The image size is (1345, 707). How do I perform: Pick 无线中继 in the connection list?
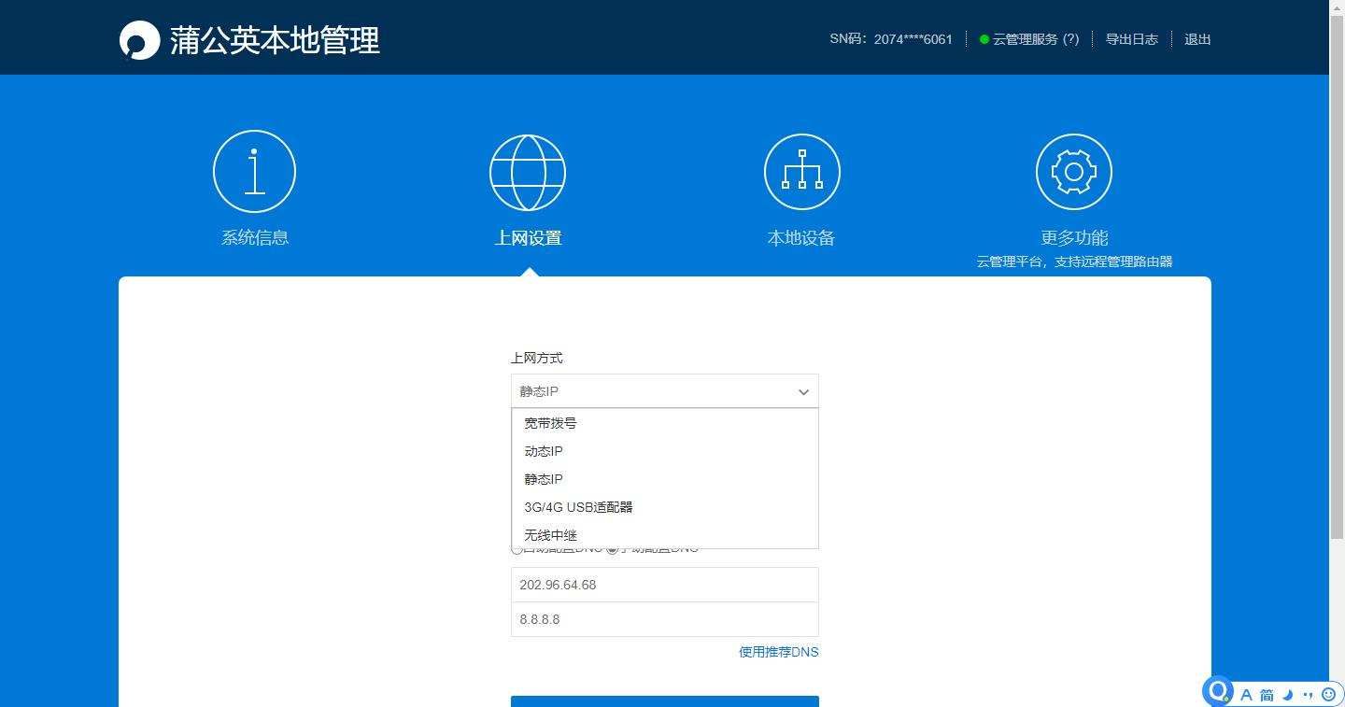(x=550, y=535)
